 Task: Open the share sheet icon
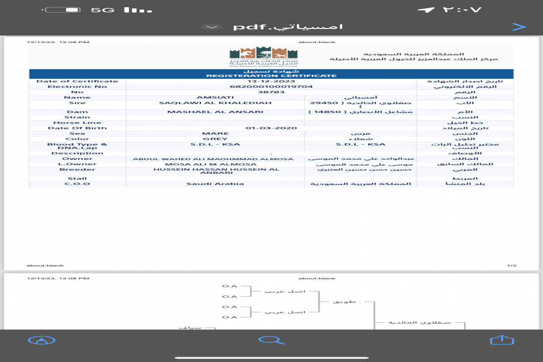(502, 340)
